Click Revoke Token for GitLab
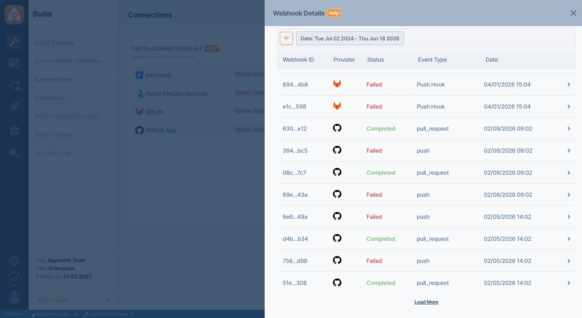 (x=250, y=111)
